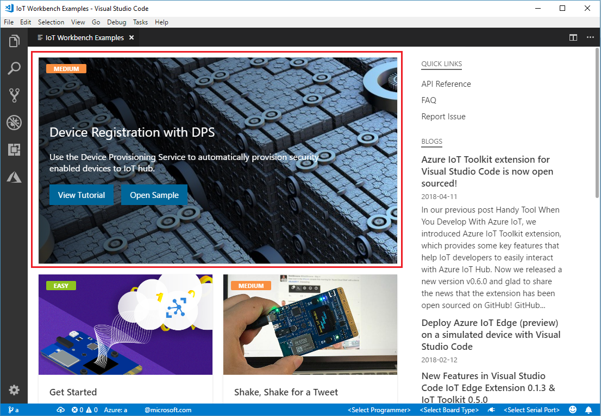This screenshot has height=416, width=601.
Task: Click the feedback smiley icon
Action: [573, 410]
